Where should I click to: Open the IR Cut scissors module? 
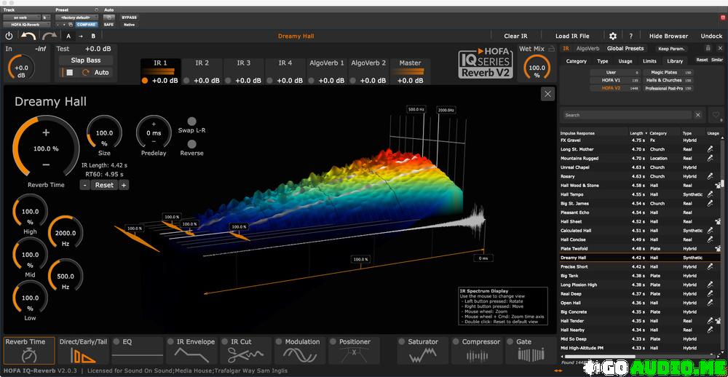[245, 351]
